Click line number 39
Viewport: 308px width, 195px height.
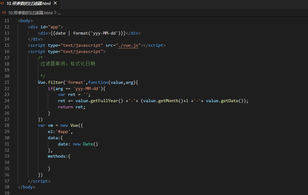pyautogui.click(x=7, y=193)
